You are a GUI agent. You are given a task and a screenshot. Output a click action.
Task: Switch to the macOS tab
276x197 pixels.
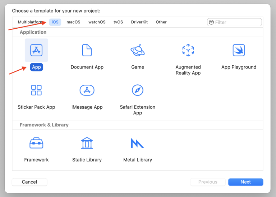coord(73,22)
